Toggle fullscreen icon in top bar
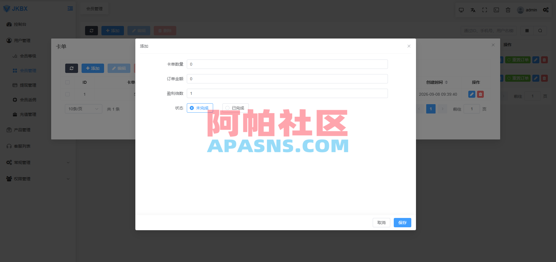The image size is (556, 262). (x=485, y=10)
